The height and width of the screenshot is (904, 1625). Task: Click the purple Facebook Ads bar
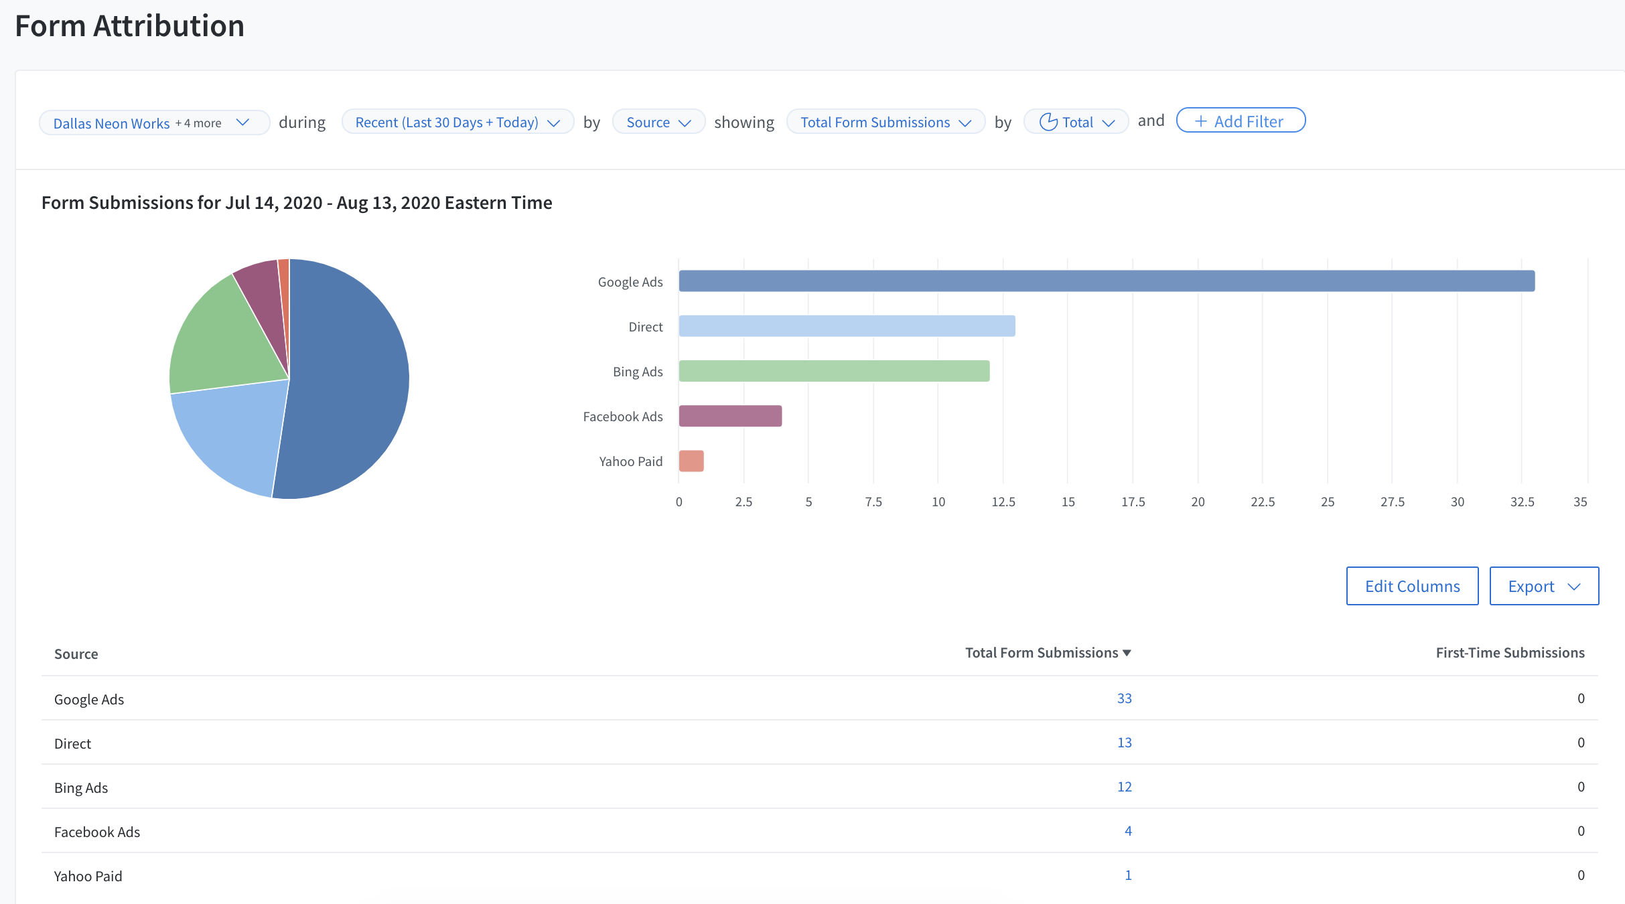(730, 416)
